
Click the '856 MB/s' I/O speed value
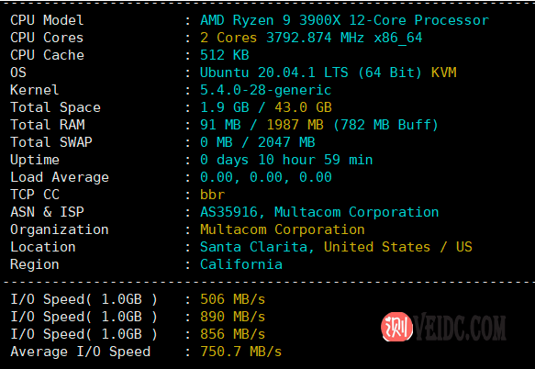point(232,334)
